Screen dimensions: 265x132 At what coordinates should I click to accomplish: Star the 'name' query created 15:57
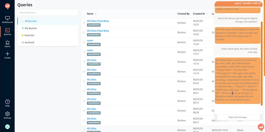click(x=84, y=52)
